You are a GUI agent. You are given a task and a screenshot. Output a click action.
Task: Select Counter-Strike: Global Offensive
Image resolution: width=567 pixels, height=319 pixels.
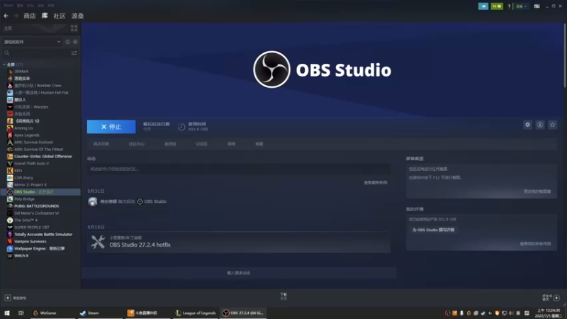click(43, 156)
